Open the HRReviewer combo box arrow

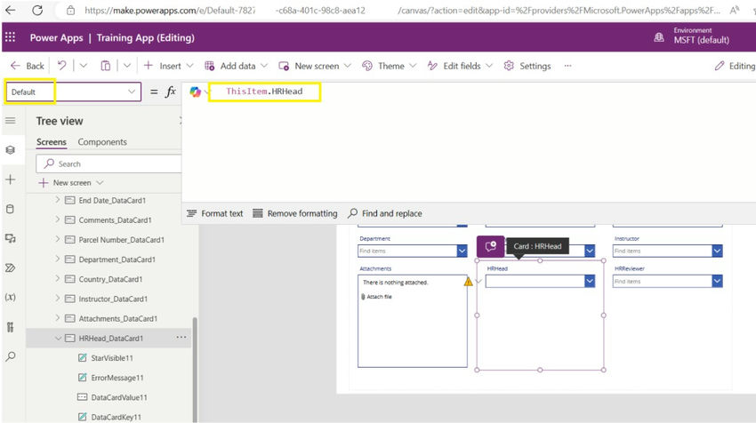[x=717, y=281]
